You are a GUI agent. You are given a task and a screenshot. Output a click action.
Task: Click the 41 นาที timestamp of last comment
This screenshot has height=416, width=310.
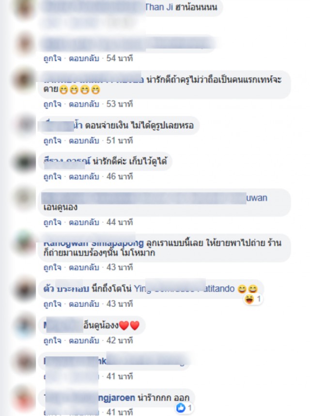(x=119, y=412)
